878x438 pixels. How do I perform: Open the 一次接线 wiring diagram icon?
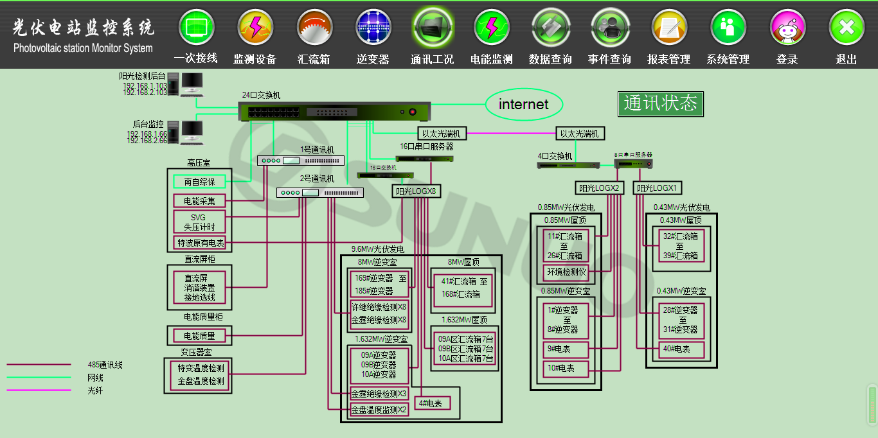[x=196, y=28]
